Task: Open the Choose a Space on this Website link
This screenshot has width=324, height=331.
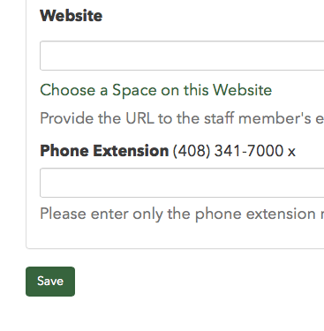Action: (x=156, y=90)
